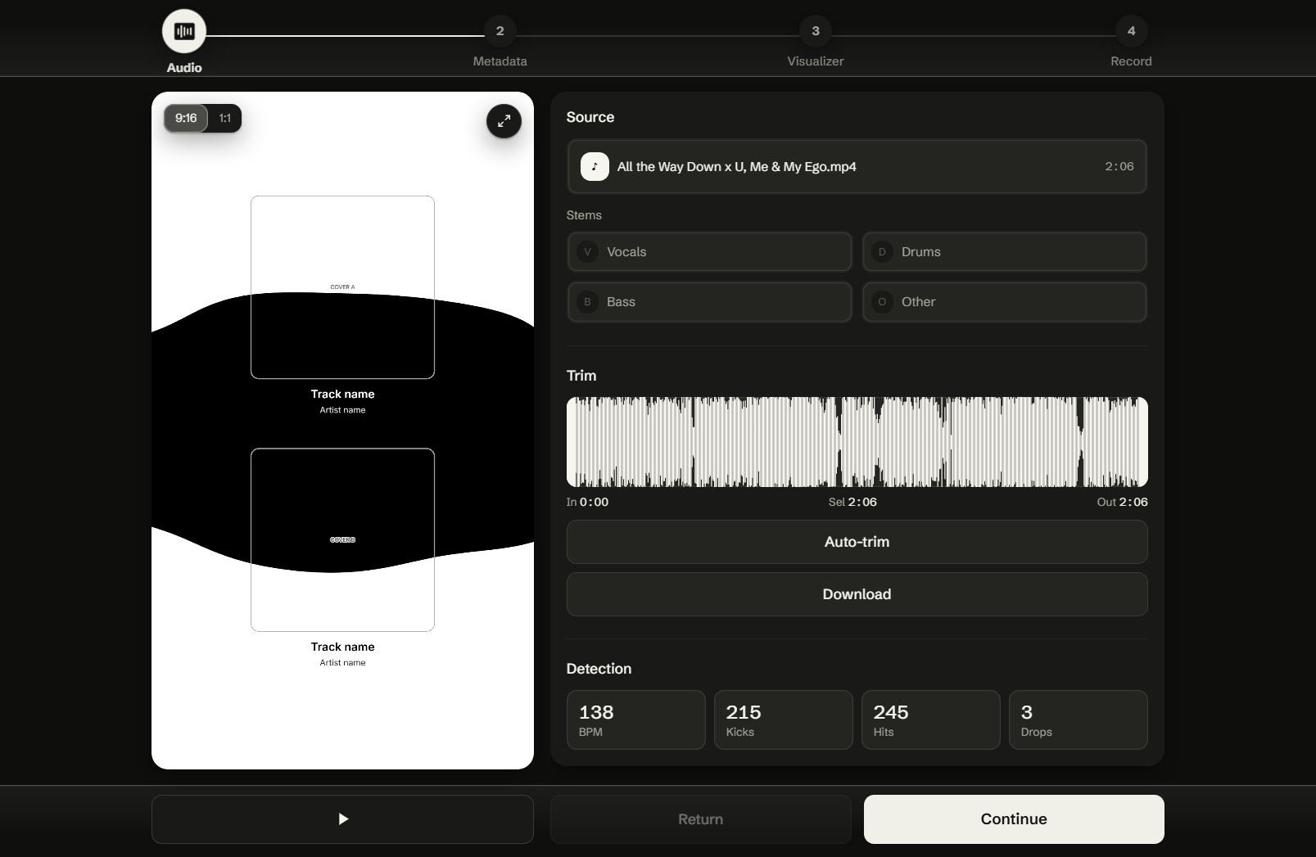This screenshot has height=857, width=1316.
Task: Go to step 4 Record
Action: (x=1131, y=31)
